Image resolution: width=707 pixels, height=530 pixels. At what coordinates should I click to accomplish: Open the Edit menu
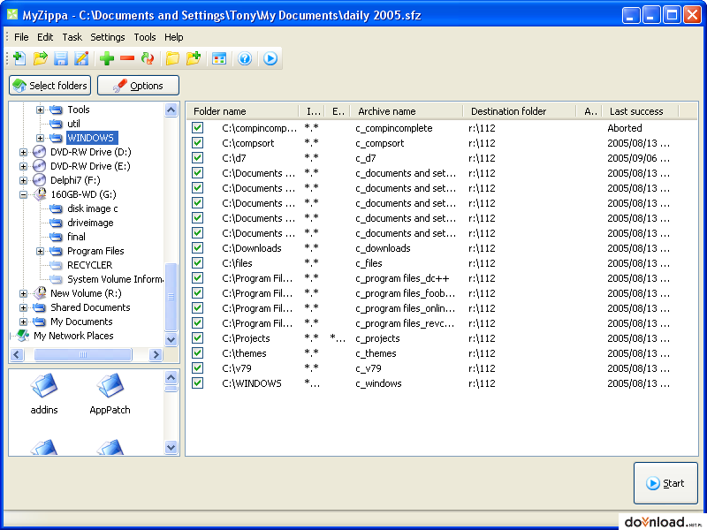(x=45, y=37)
